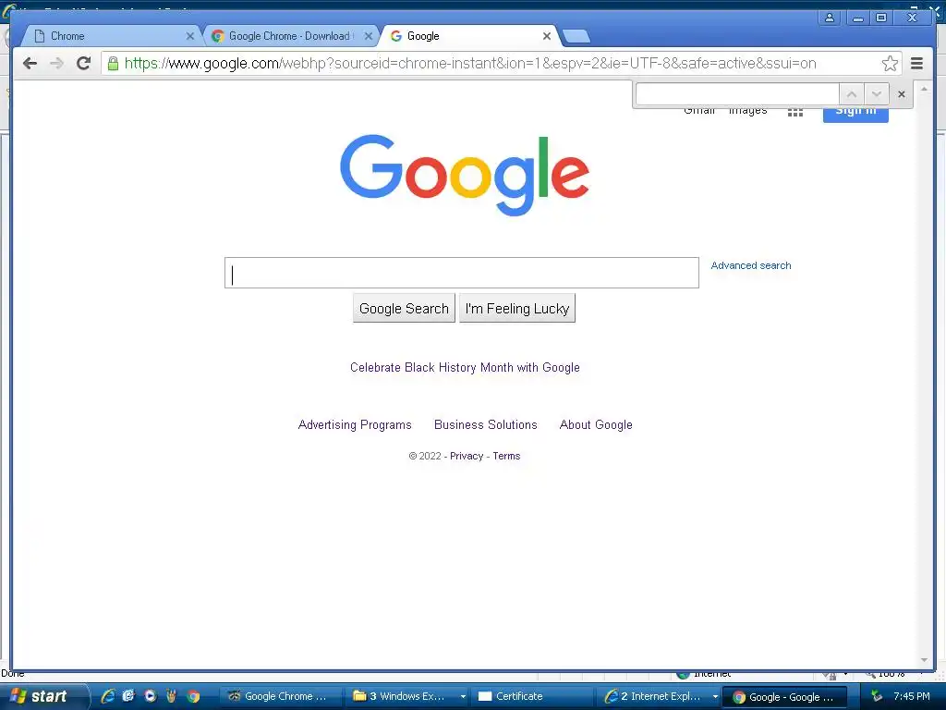Launch media player from quick launch
This screenshot has height=710, width=946.
151,696
